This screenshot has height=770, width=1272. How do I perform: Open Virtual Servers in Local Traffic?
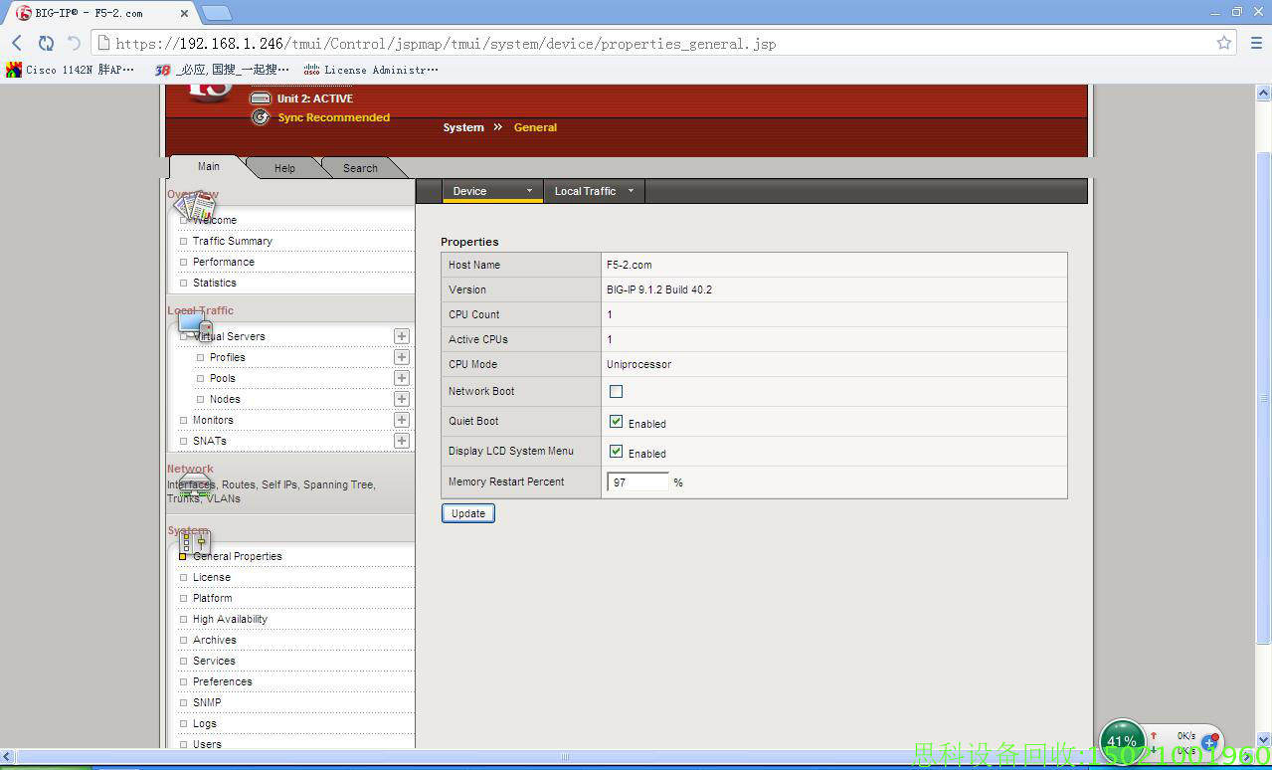(229, 336)
